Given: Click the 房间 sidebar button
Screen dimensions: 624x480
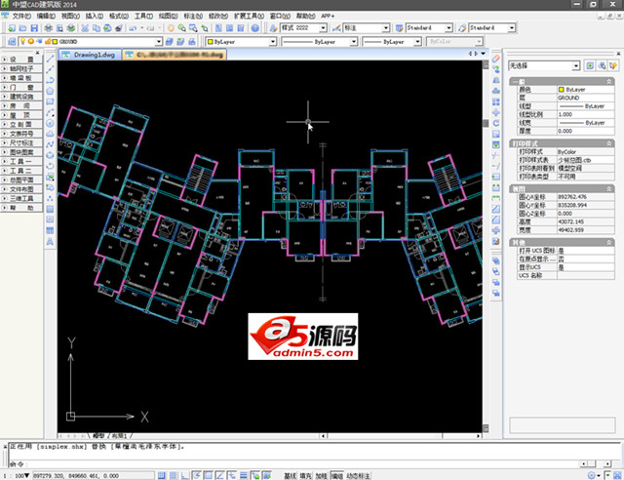Looking at the screenshot, I should pos(21,106).
